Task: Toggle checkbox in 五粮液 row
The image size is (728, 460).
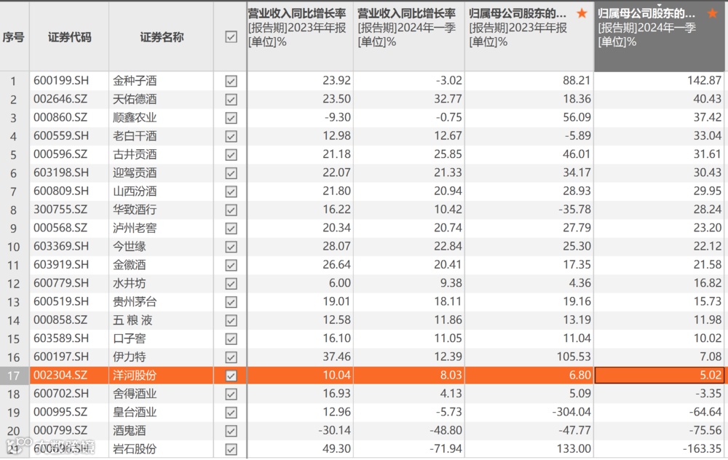Action: coord(231,320)
